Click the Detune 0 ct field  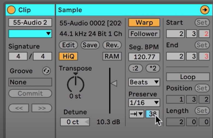(75, 122)
